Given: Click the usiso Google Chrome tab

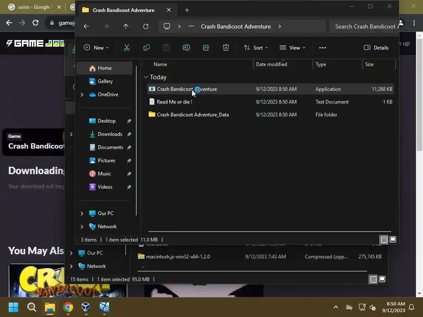Looking at the screenshot, I should (34, 7).
